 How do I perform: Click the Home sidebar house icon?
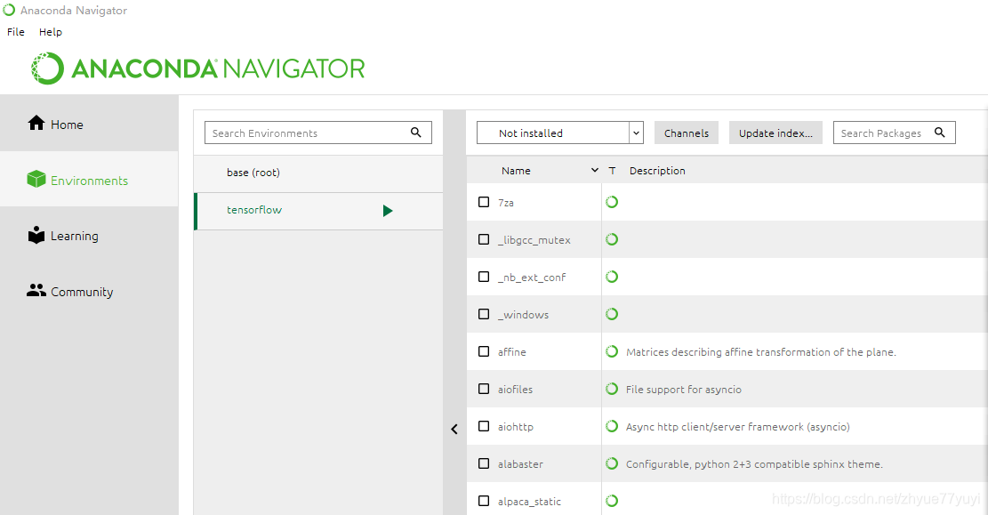[36, 123]
